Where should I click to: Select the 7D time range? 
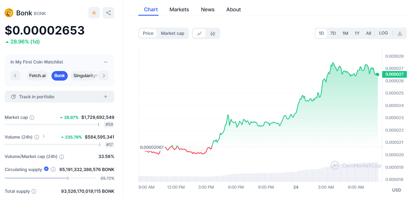333,33
